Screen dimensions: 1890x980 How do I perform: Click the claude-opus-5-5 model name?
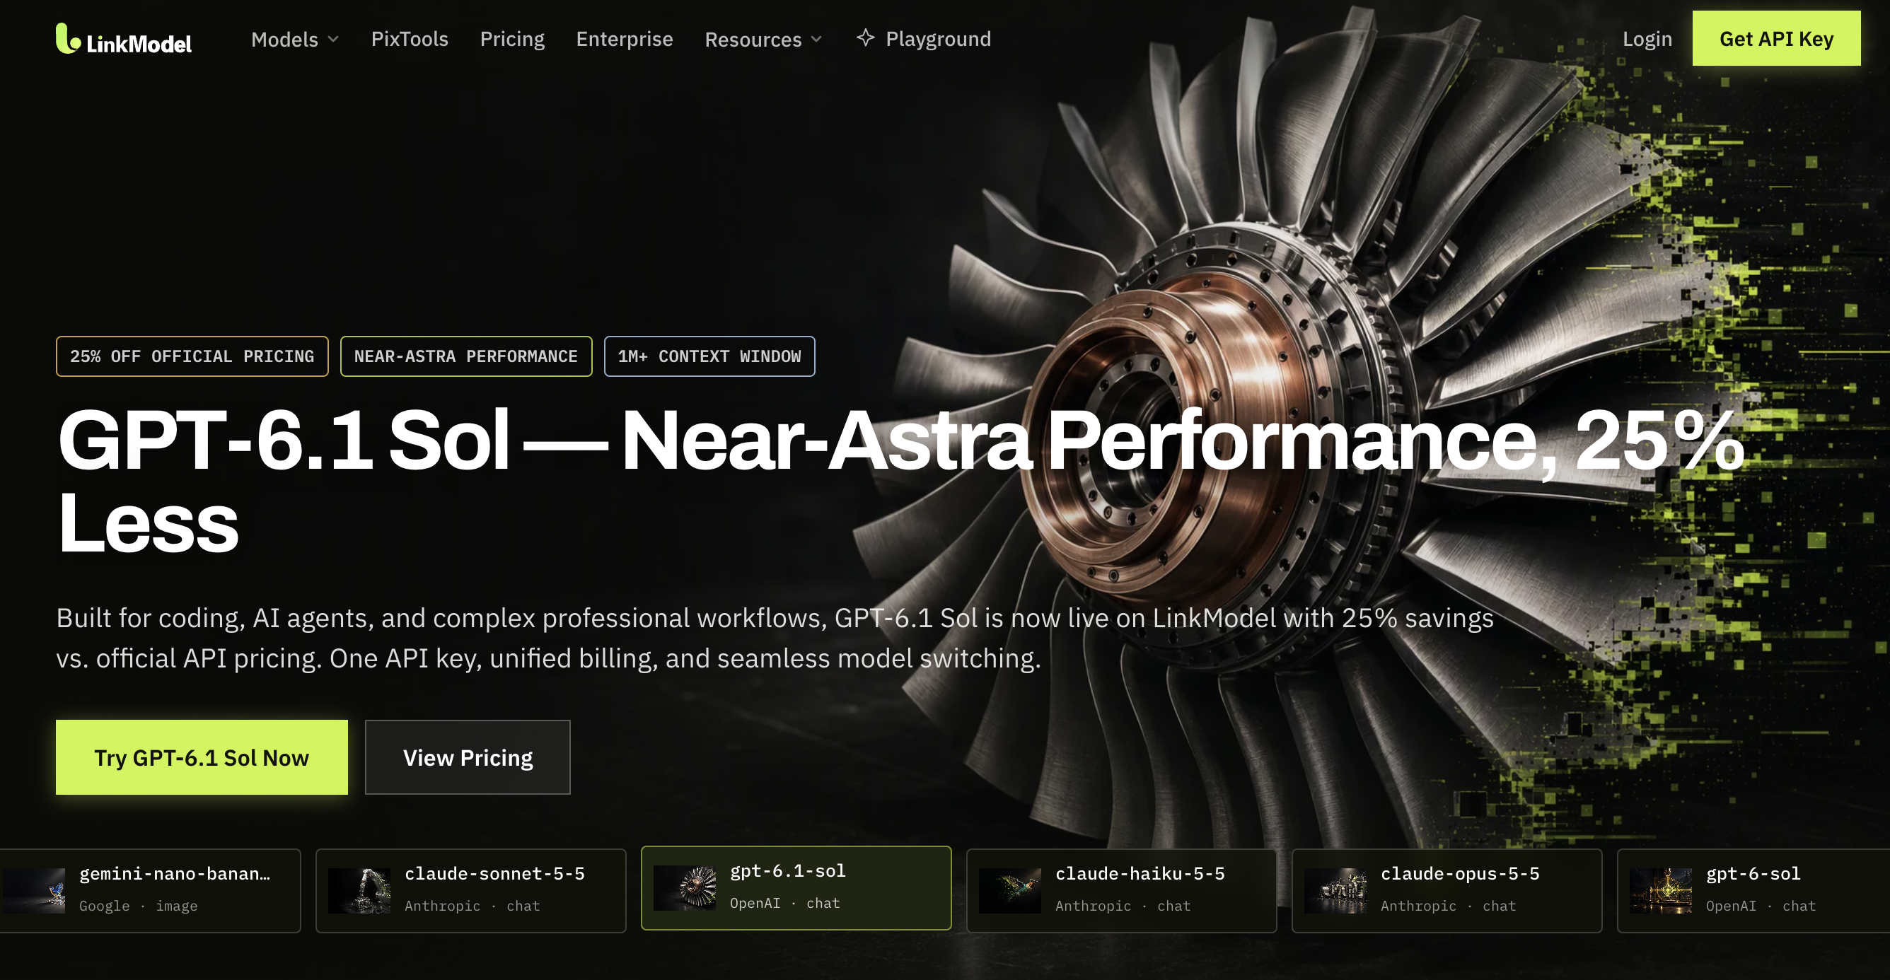click(1460, 874)
